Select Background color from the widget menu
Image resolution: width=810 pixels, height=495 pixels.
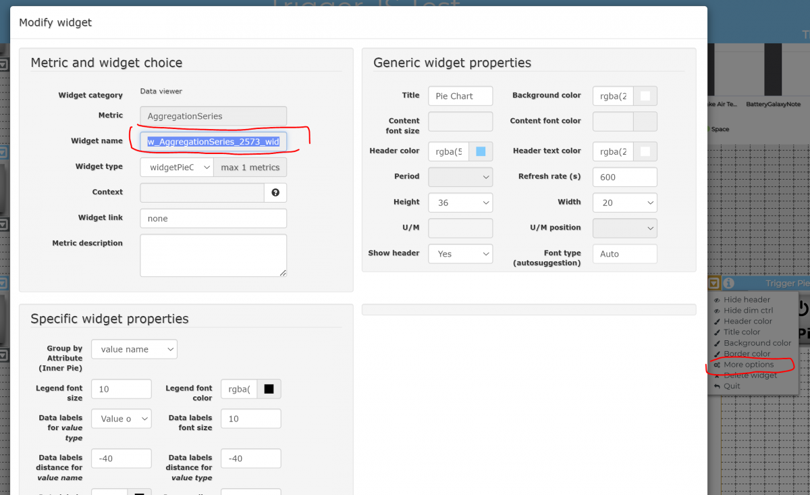point(757,343)
